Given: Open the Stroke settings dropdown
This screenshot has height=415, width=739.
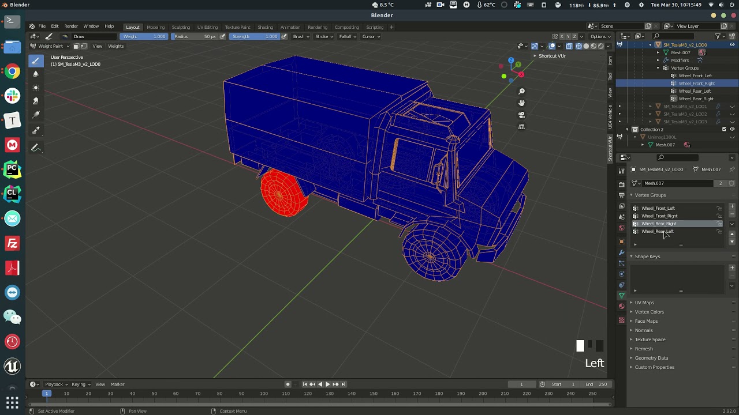Looking at the screenshot, I should click(323, 36).
